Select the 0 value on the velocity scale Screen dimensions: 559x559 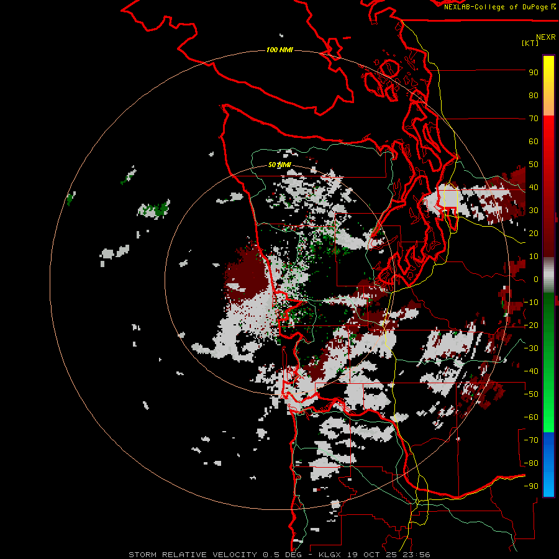click(536, 279)
